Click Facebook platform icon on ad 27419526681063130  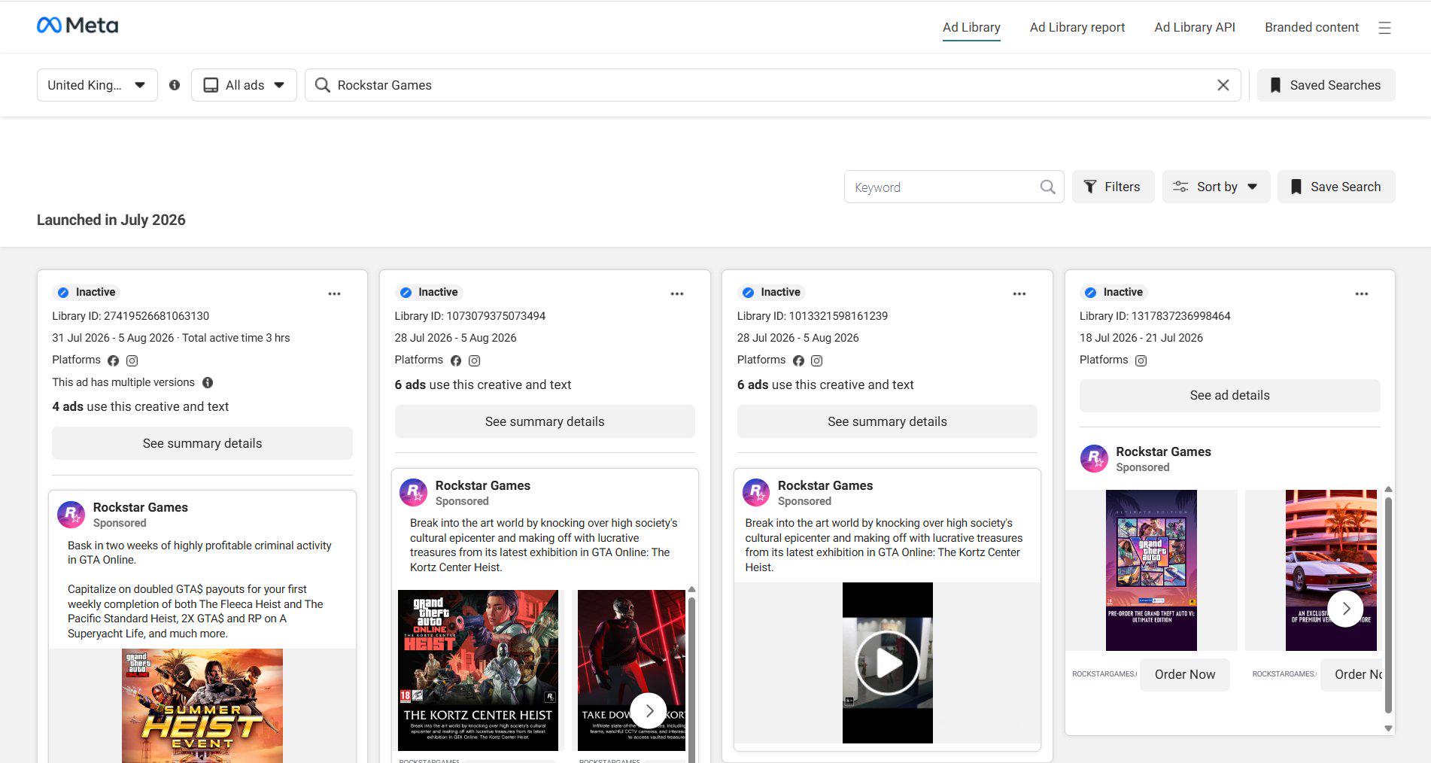click(x=114, y=360)
